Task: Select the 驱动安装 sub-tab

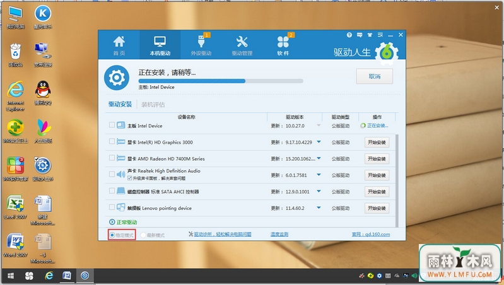Action: pos(120,105)
